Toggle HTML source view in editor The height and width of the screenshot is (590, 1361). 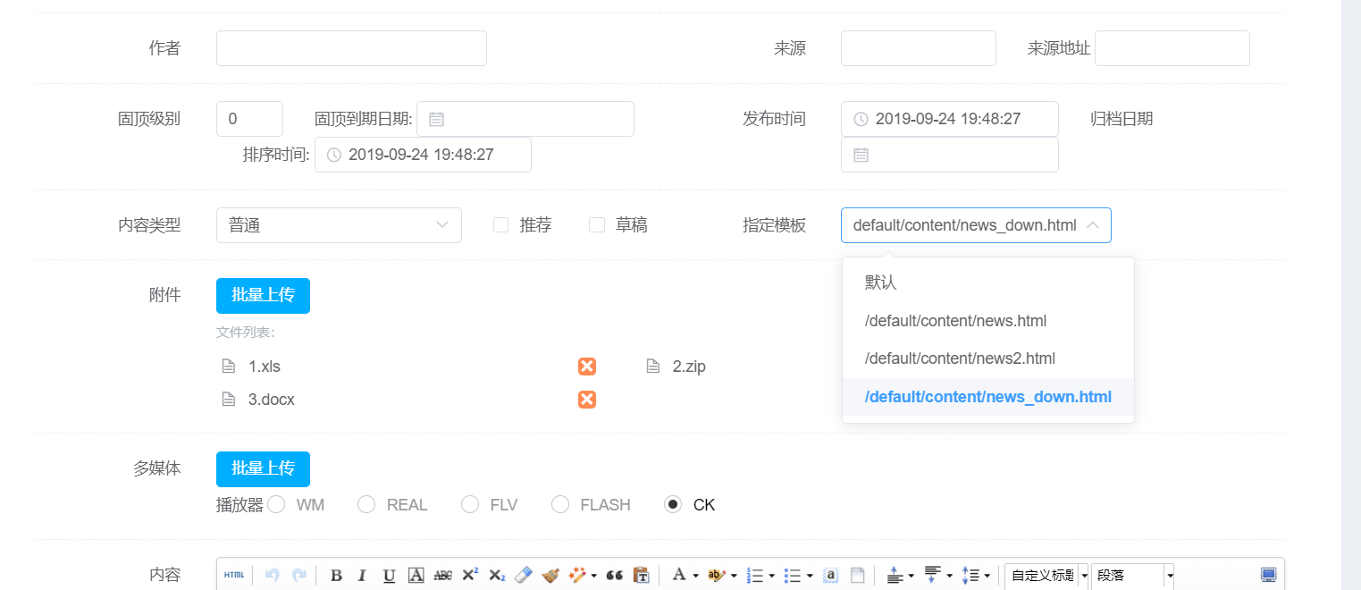[234, 575]
